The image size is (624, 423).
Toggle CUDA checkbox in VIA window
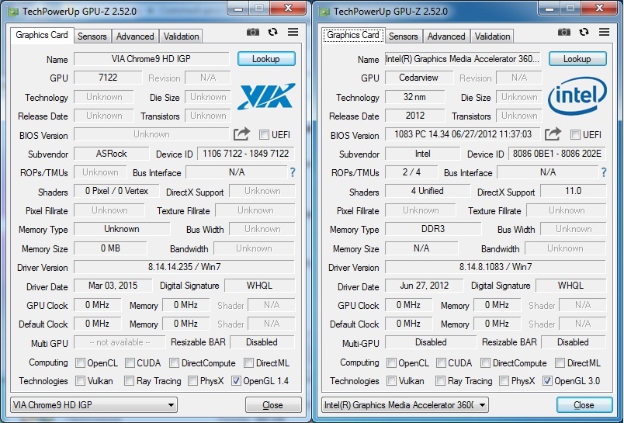pos(130,363)
